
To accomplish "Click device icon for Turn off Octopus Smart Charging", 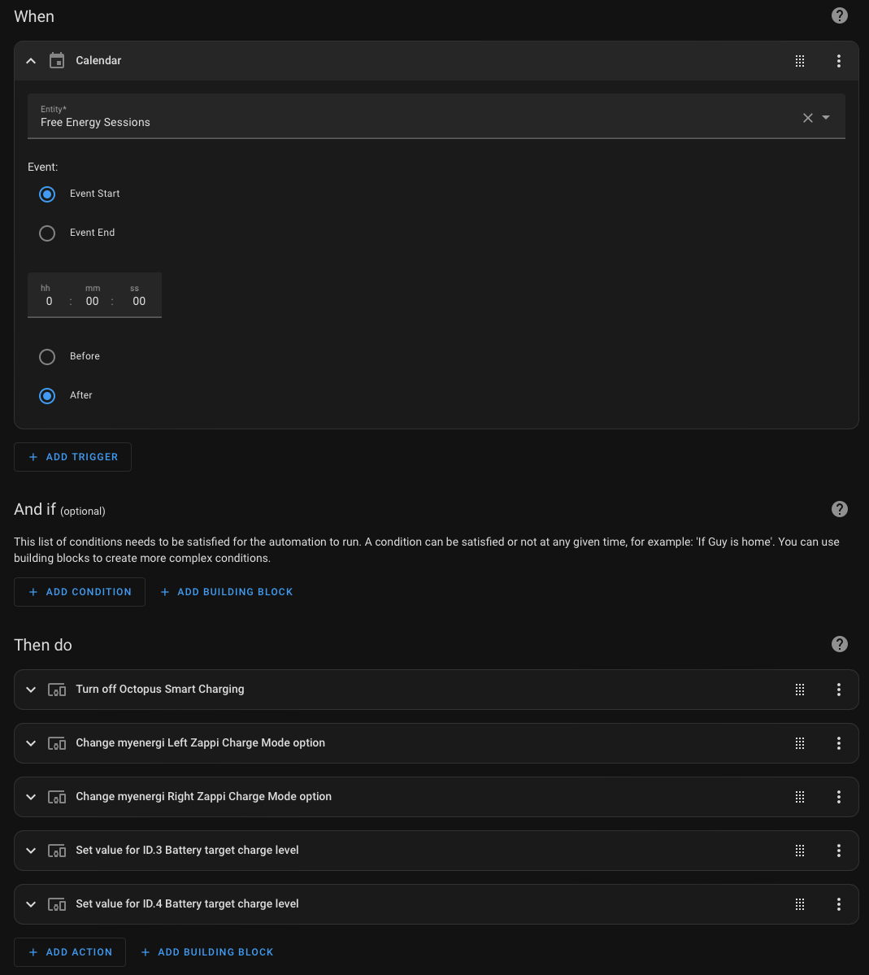I will pyautogui.click(x=57, y=690).
